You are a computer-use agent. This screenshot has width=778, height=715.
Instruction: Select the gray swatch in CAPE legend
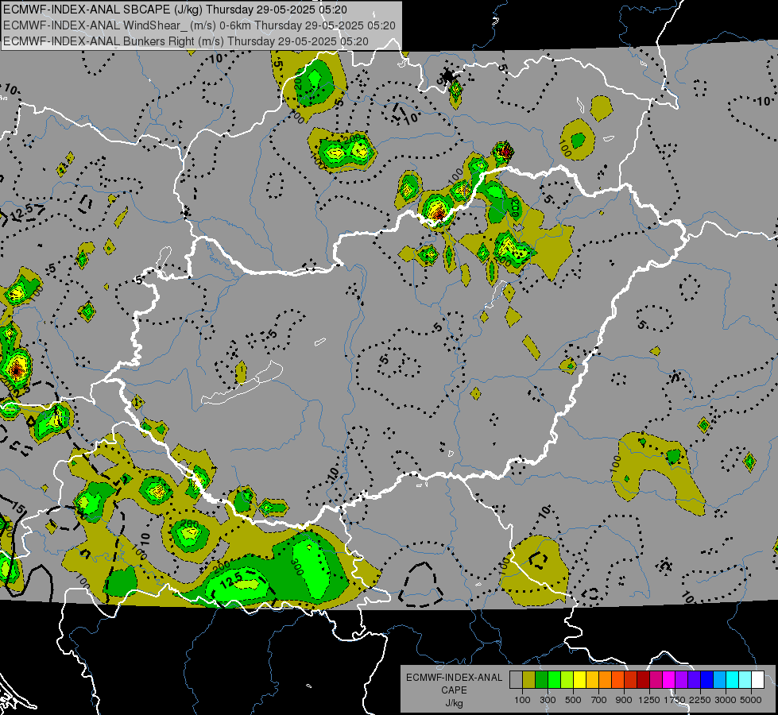(x=516, y=680)
